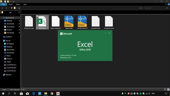
Task: Expand the ribbon with the chevron
Action: (x=166, y=4)
